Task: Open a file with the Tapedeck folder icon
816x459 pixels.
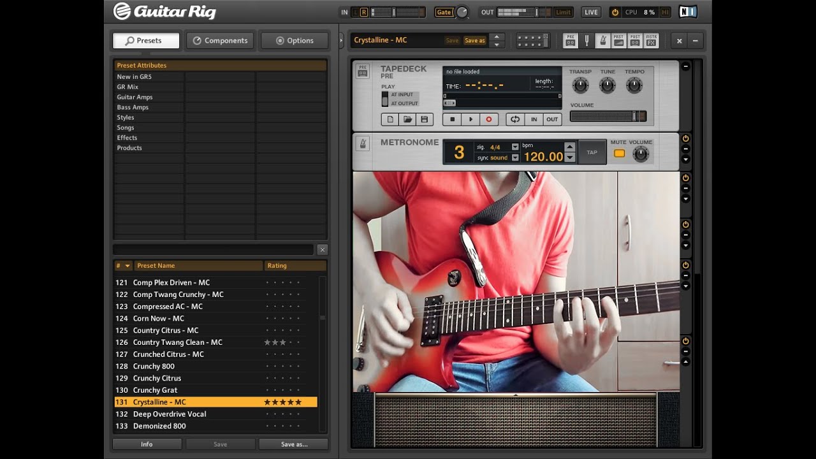Action: (407, 119)
